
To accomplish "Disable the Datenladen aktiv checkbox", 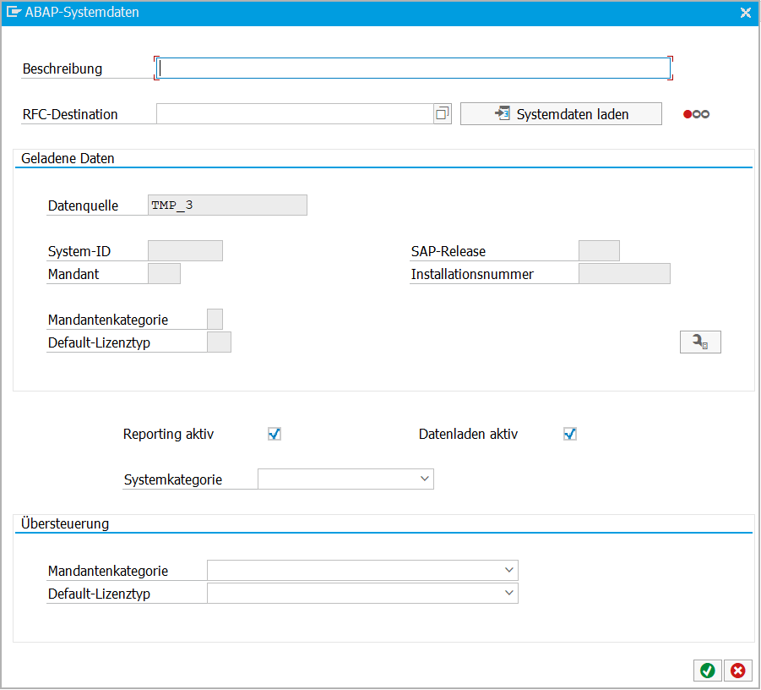I will tap(569, 434).
